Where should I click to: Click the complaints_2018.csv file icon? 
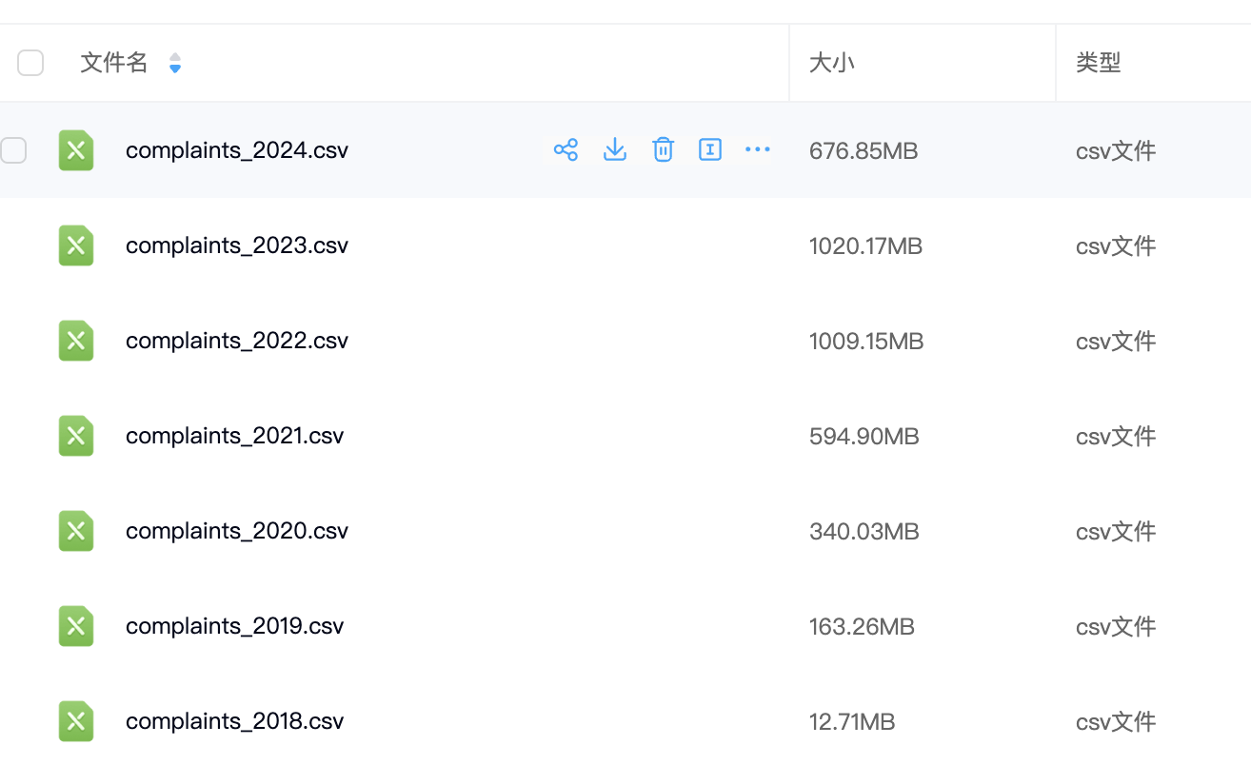(x=76, y=721)
